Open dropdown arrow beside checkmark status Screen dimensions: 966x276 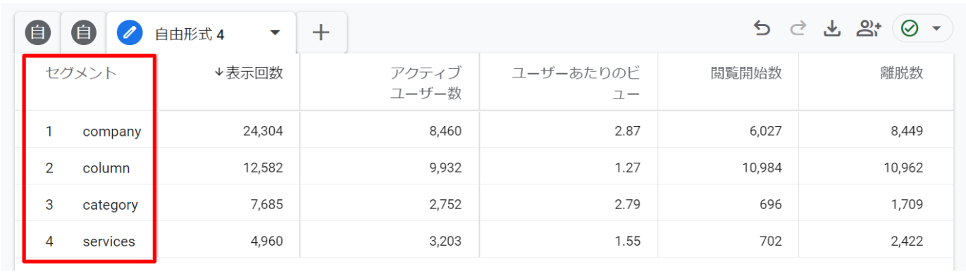(x=936, y=29)
